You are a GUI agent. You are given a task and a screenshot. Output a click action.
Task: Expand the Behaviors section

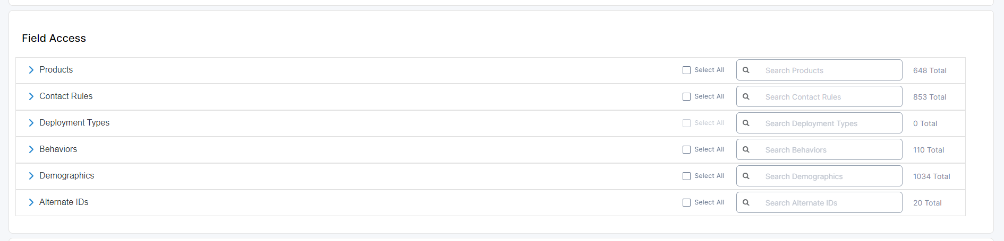[31, 149]
